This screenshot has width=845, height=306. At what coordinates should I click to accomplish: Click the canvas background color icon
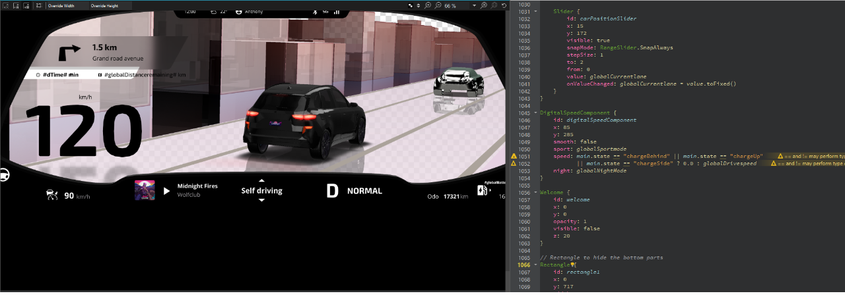410,5
